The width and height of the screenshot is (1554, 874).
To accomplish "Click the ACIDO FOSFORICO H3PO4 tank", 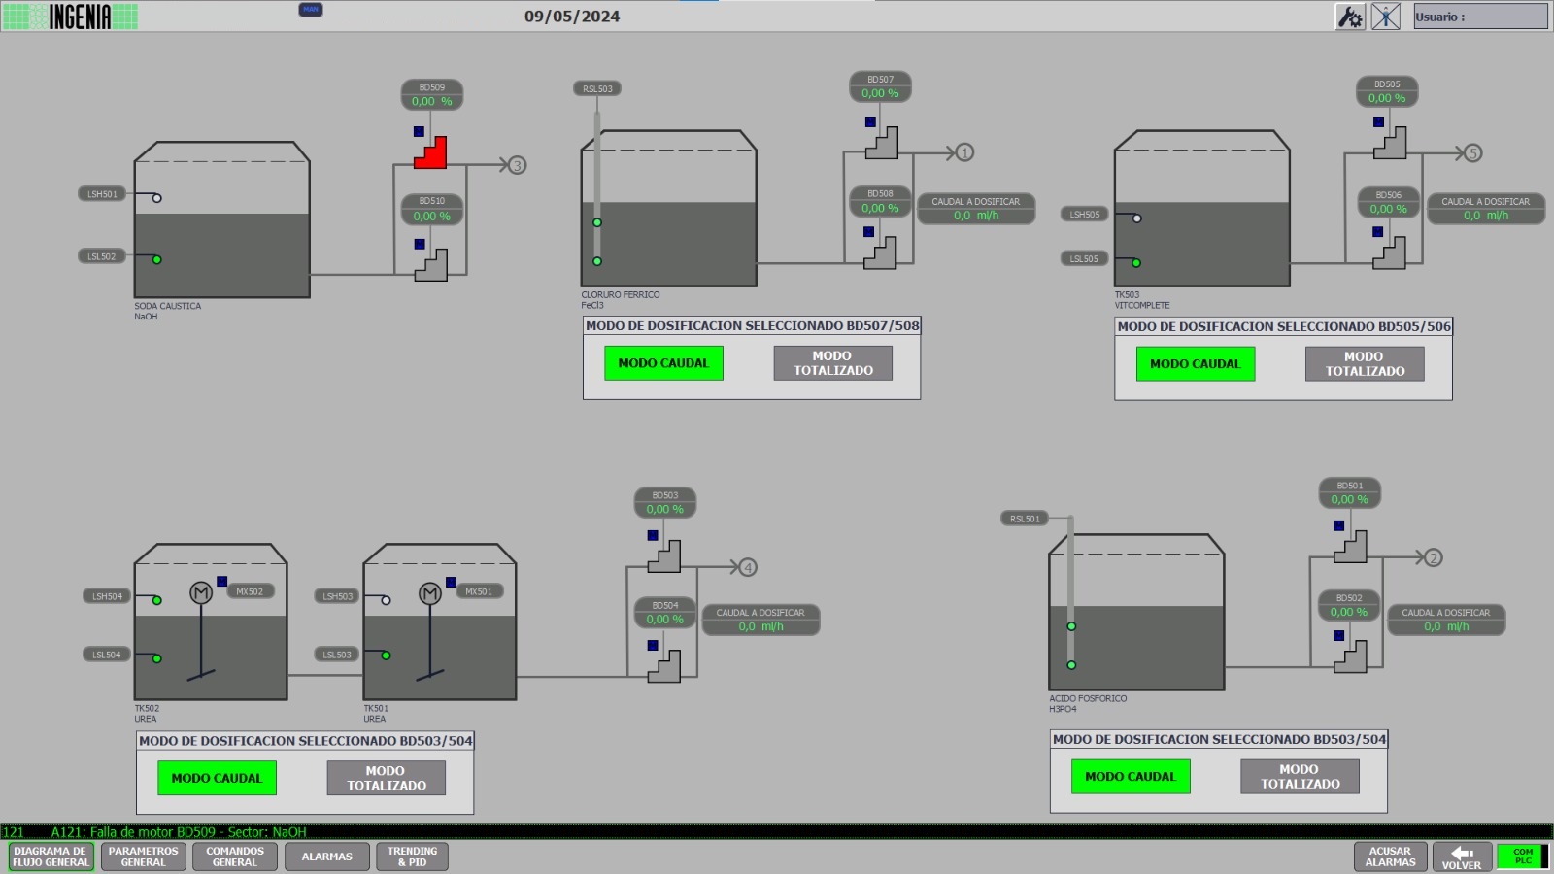I will [x=1136, y=613].
